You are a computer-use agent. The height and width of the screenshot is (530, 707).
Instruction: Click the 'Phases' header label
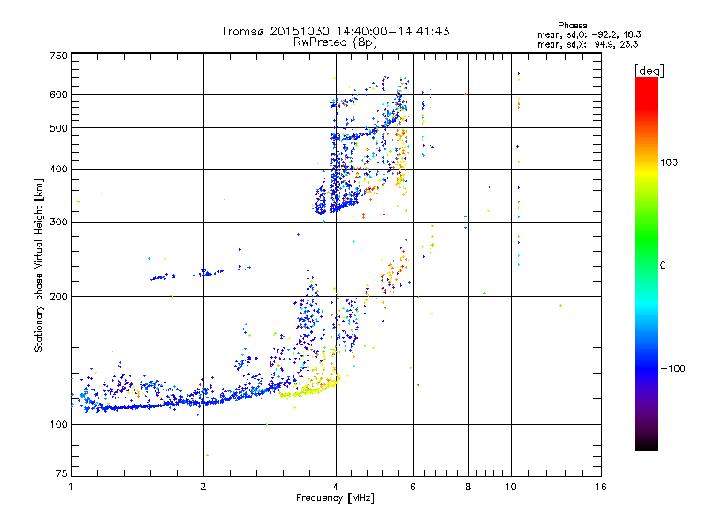(572, 26)
